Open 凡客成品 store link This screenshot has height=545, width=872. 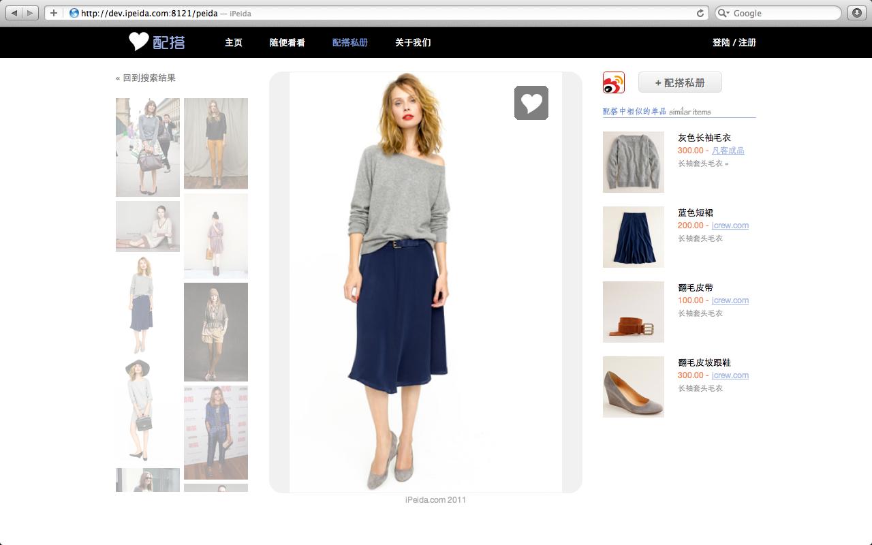coord(728,151)
